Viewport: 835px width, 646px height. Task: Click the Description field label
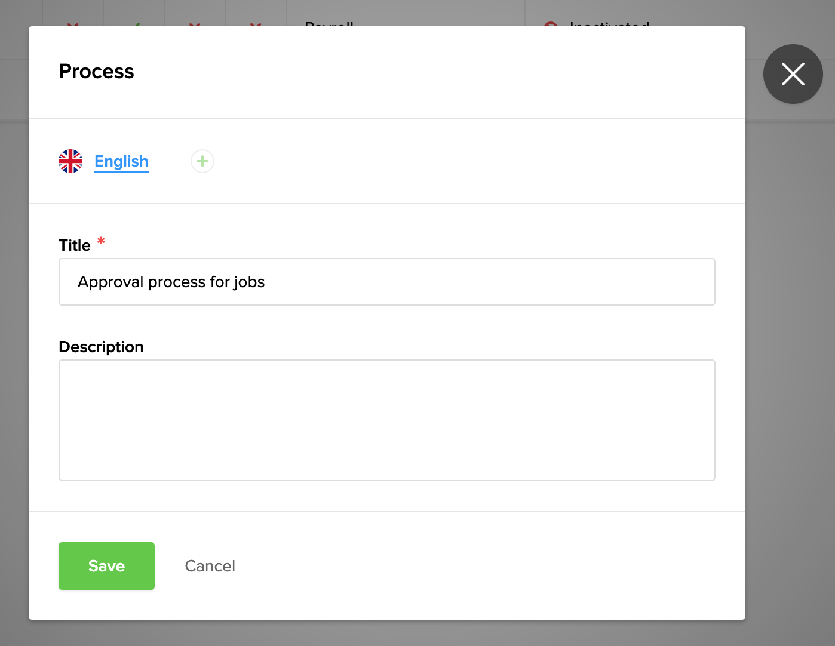[x=101, y=346]
